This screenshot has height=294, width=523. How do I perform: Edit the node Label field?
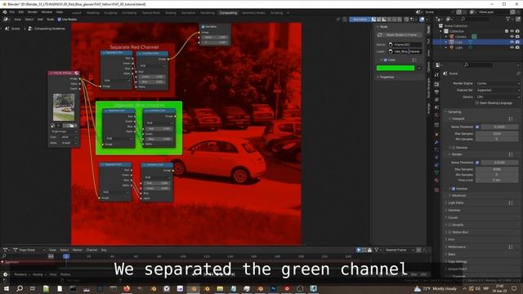coord(405,51)
